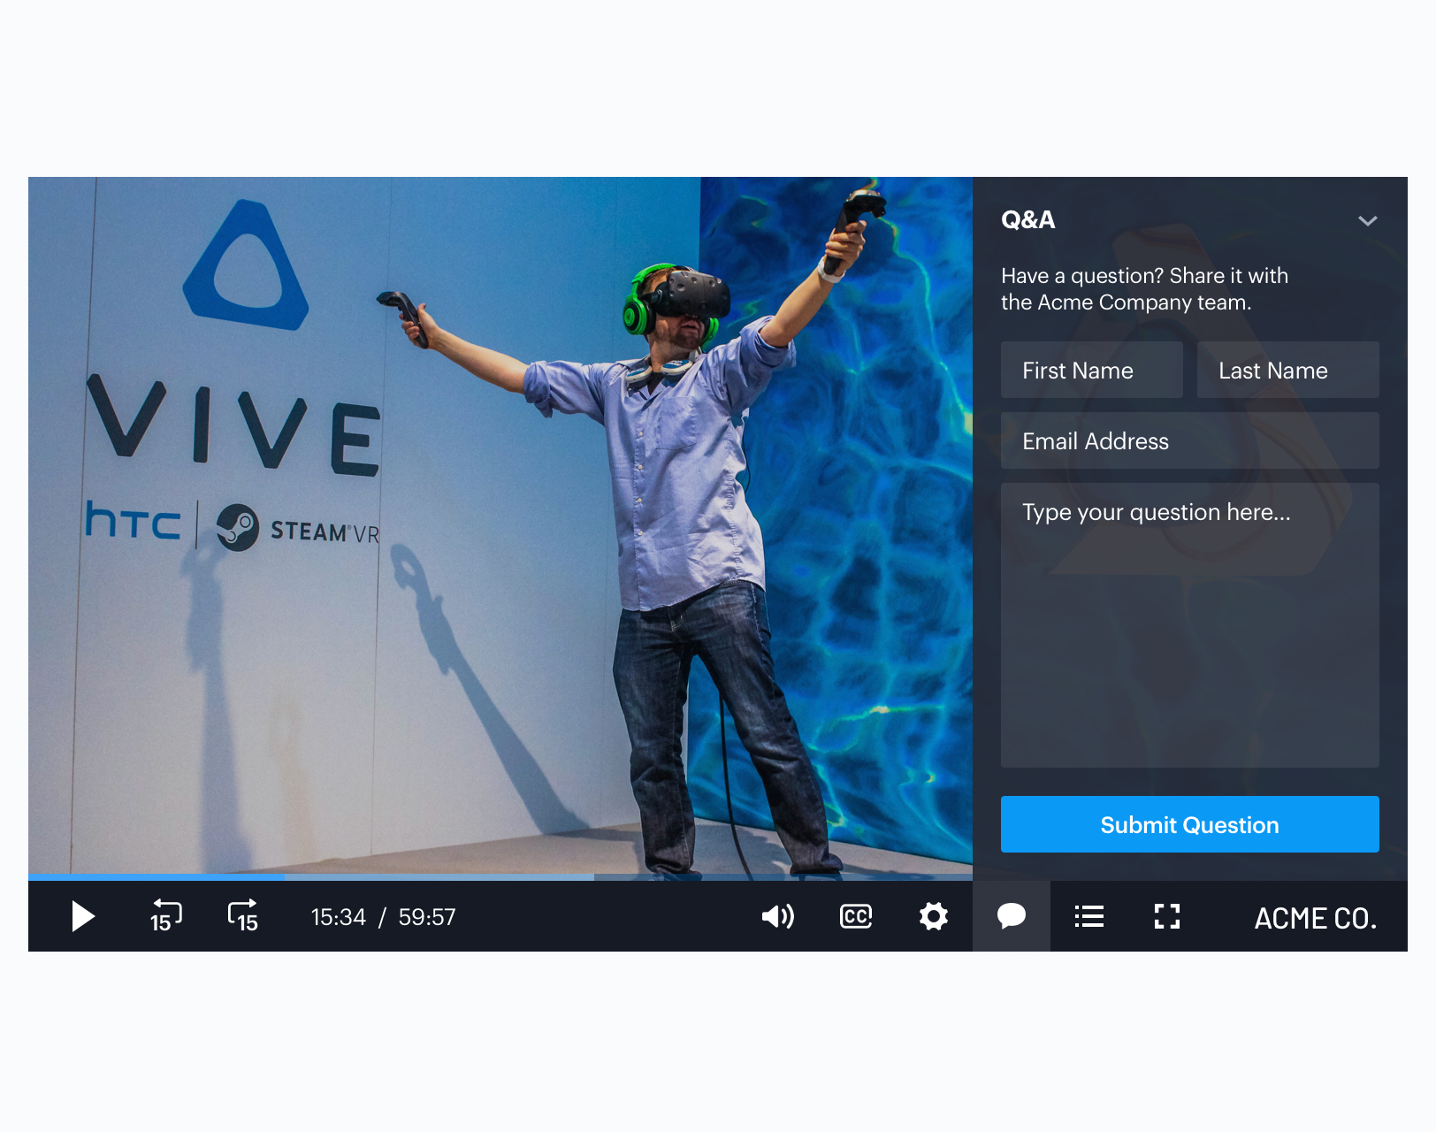Click the 15:34 elapsed time display

[338, 917]
